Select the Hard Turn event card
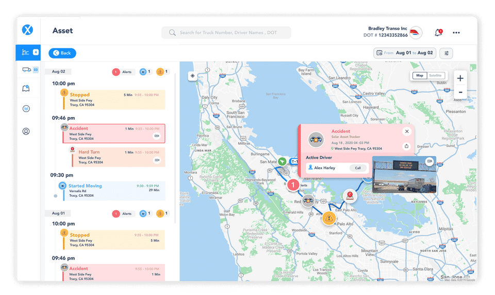This screenshot has width=495, height=295. (x=119, y=157)
